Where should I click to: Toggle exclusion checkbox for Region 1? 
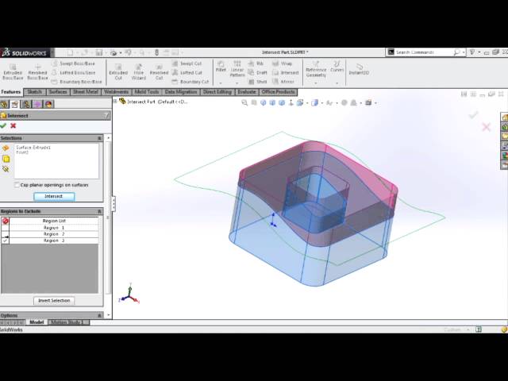pyautogui.click(x=6, y=228)
